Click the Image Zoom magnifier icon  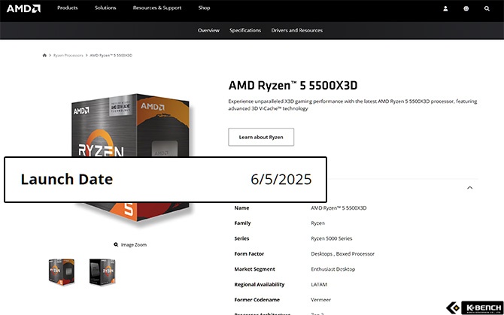(x=116, y=244)
